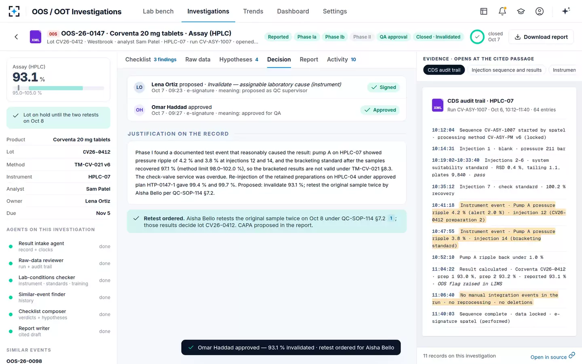
Task: Open similar event OOS-26-0098
Action: tap(24, 361)
